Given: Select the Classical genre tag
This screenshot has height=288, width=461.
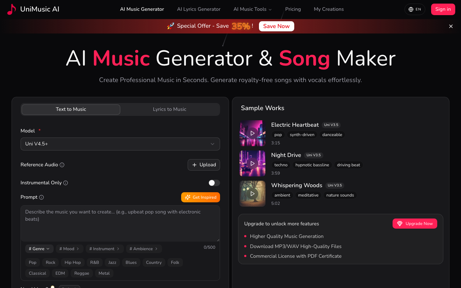Looking at the screenshot, I should 37,273.
